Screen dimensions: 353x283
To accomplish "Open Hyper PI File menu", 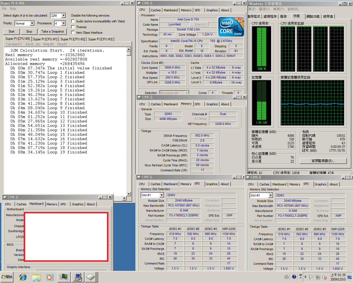I will (x=4, y=9).
